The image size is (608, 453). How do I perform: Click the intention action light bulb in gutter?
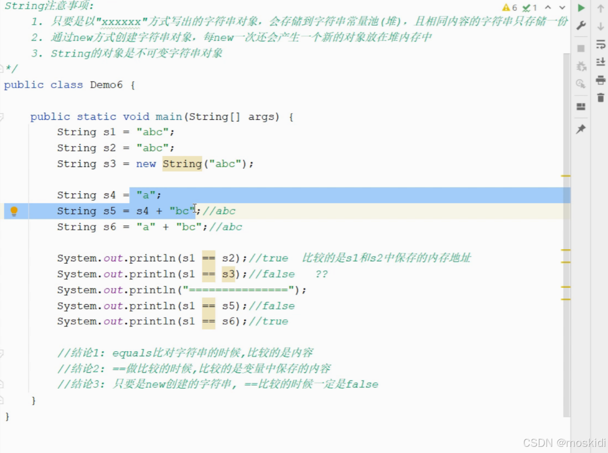[14, 211]
